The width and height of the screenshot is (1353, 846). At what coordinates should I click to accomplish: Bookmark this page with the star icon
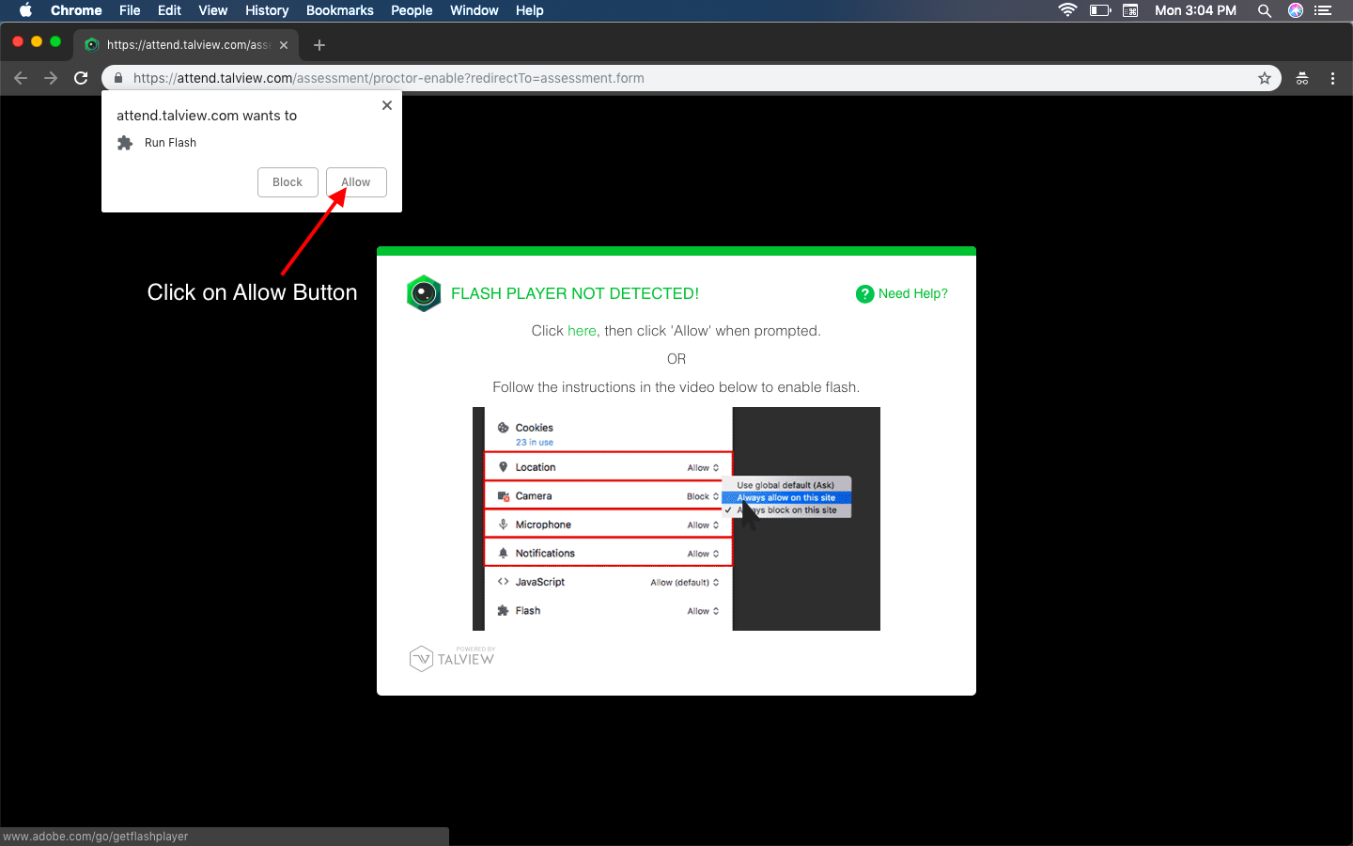pos(1265,78)
